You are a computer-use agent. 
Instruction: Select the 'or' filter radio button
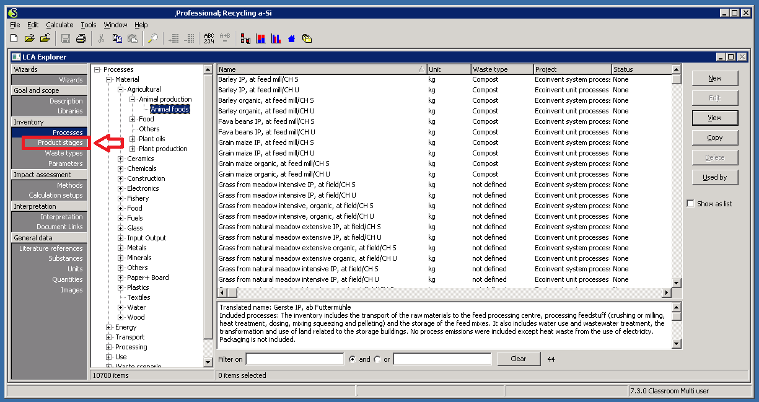click(x=377, y=359)
